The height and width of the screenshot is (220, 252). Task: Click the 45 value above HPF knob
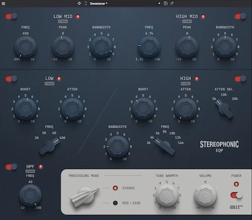point(30,182)
